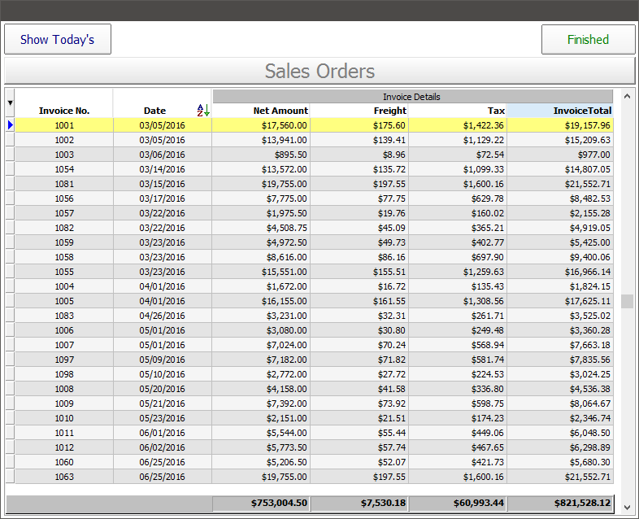Click the A-Z sort icon in Date header
The height and width of the screenshot is (519, 639).
coord(203,110)
